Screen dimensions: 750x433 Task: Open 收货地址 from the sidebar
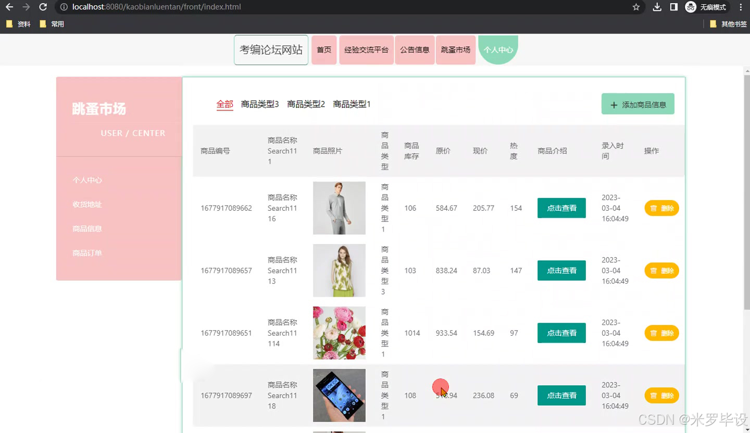click(86, 204)
